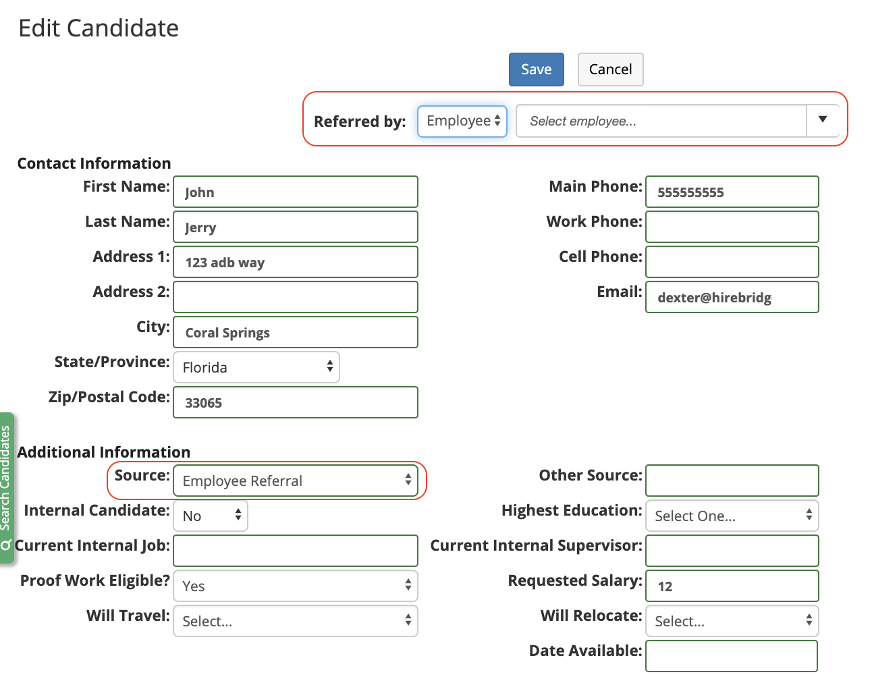Click the magnifying glass on Search Candidates tab
The height and width of the screenshot is (683, 872).
[7, 540]
